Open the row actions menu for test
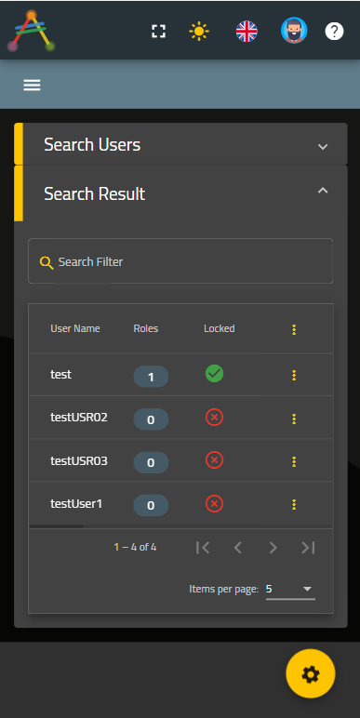The height and width of the screenshot is (718, 360). (x=294, y=376)
